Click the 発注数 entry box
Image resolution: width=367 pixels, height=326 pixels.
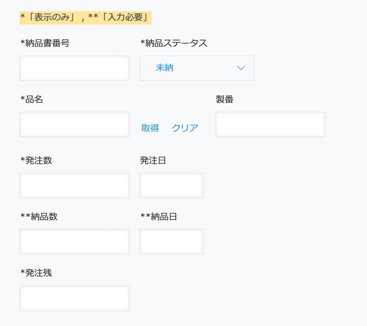pos(74,185)
